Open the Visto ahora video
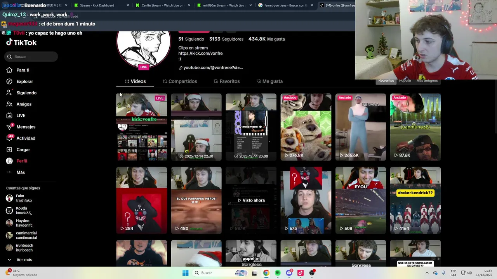497x279 pixels. tap(251, 200)
